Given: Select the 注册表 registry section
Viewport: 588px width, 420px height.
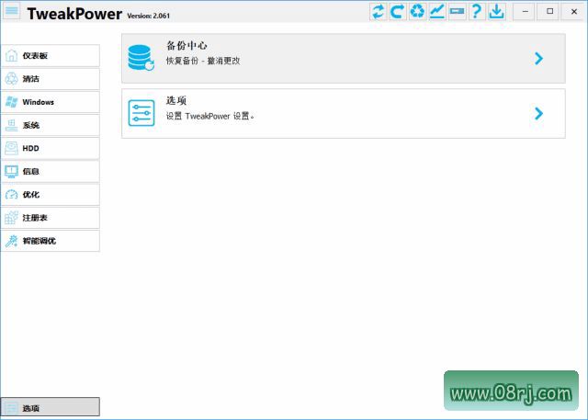Looking at the screenshot, I should [51, 218].
